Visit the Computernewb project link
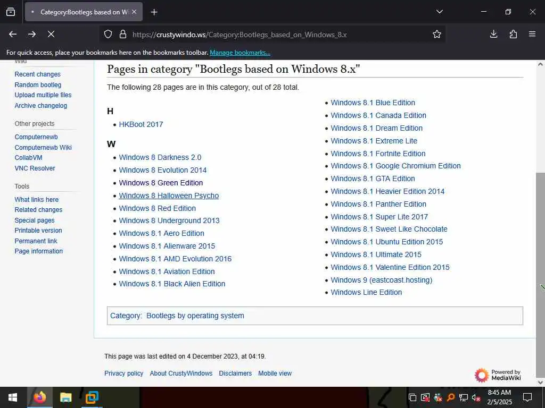 (36, 137)
